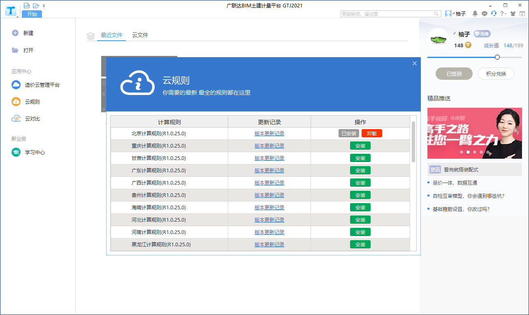Screen dimensions: 529x315
Task: Install 甘肃计算规则
Action: [360, 158]
